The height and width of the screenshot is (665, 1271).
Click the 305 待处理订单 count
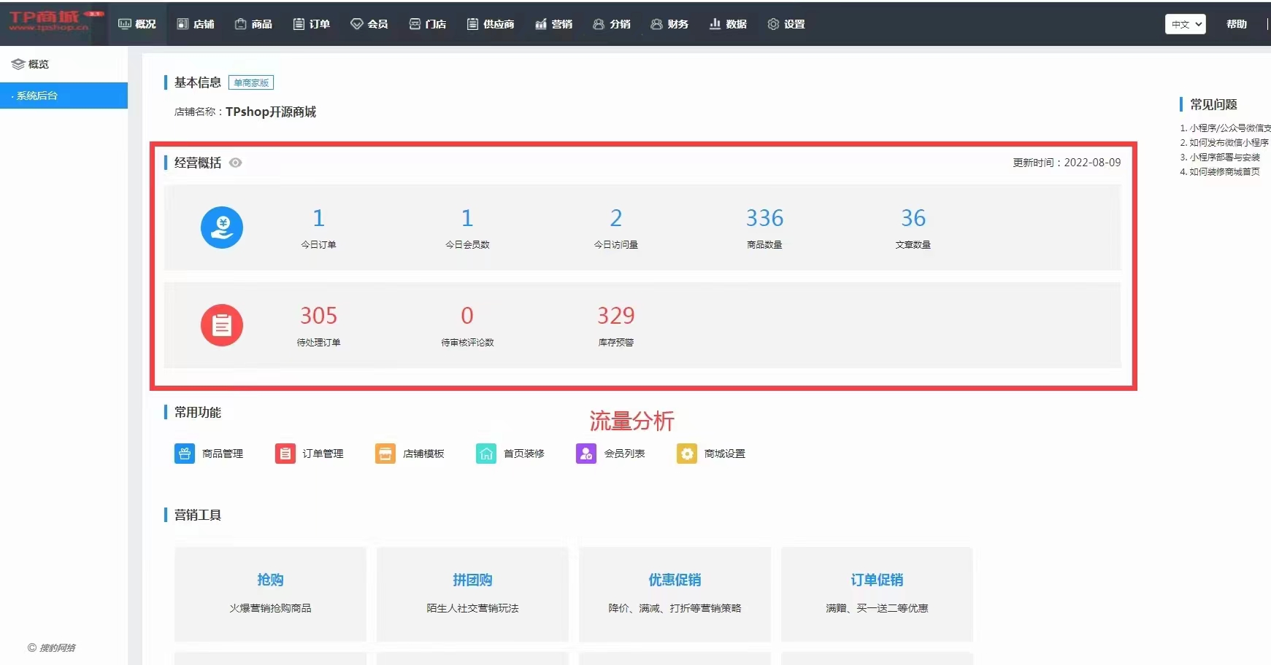(318, 316)
